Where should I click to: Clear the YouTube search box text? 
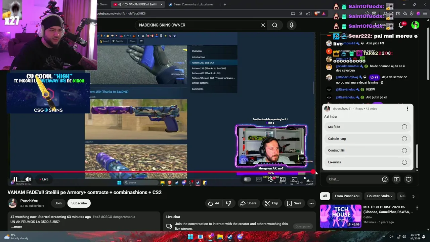(263, 25)
